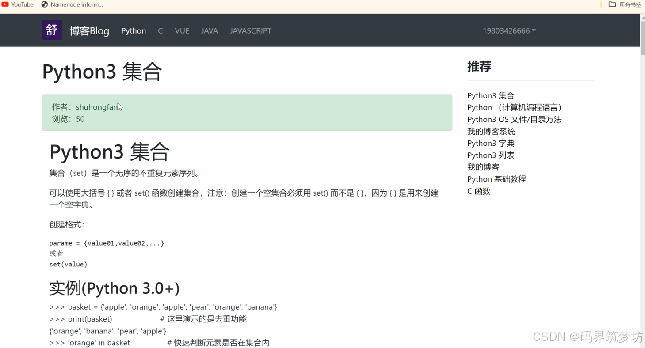
Task: Open recommended post Python3 集合
Action: point(491,95)
